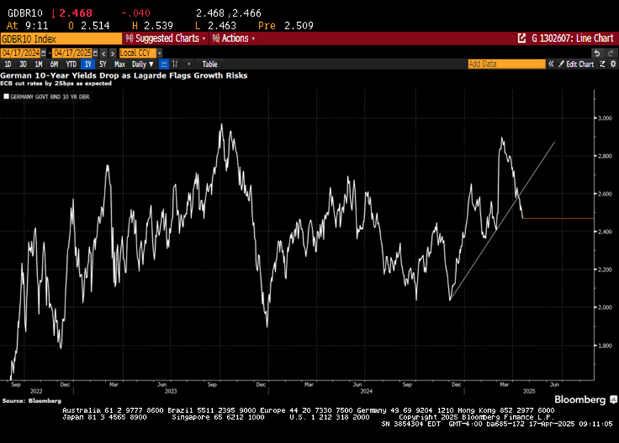The image size is (619, 443).
Task: Click the pop-out icon beside G 1302607
Action: pyautogui.click(x=521, y=38)
